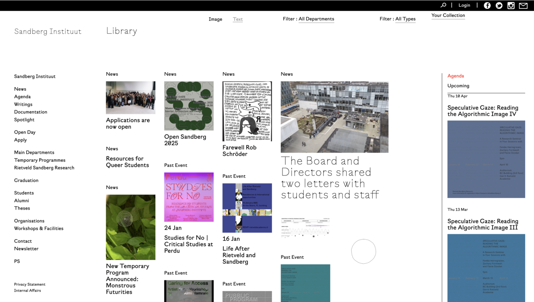Open Spotlight in the sidebar
Viewport: 534px width, 302px height.
tap(24, 120)
